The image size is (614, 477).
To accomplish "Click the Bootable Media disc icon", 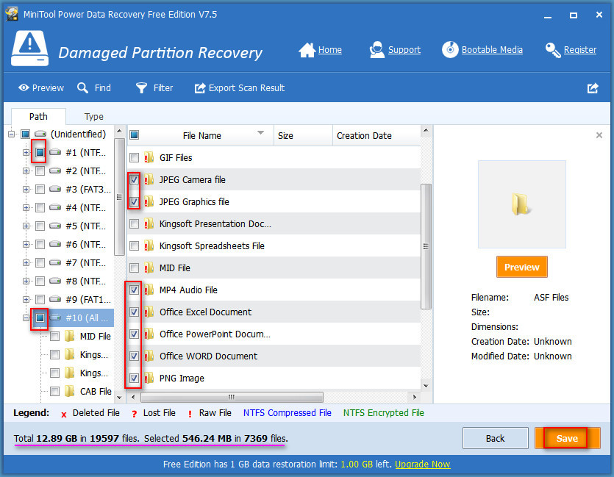I will 450,50.
